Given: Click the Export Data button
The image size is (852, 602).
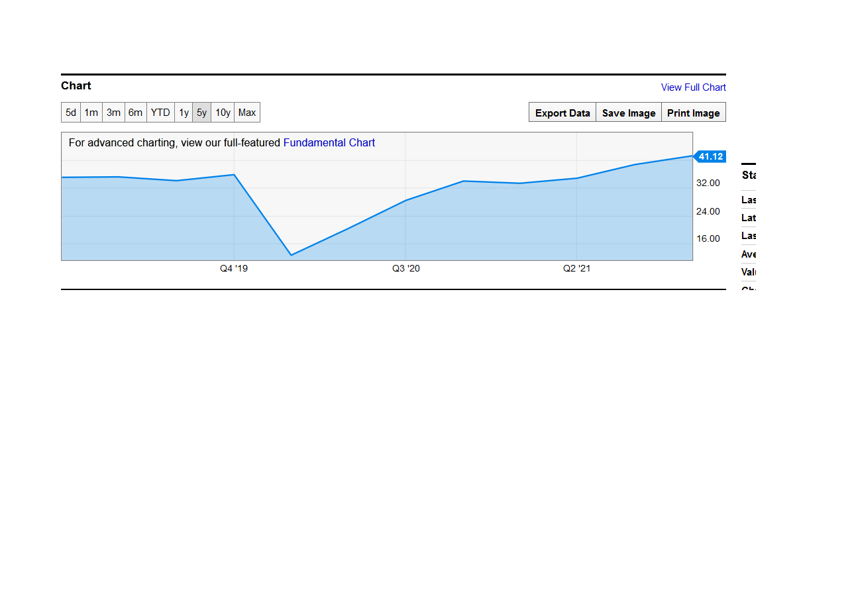Looking at the screenshot, I should tap(562, 113).
